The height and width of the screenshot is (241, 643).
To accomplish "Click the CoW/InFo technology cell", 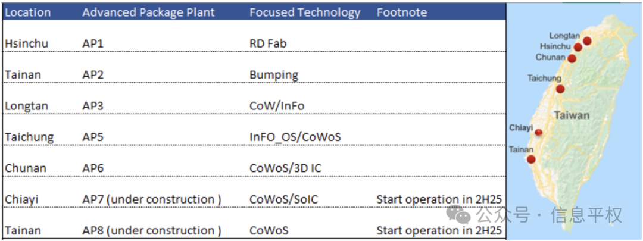I will [x=277, y=106].
